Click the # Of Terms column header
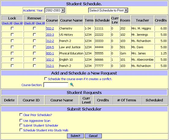This screenshot has width=169, height=140. [x=127, y=100]
